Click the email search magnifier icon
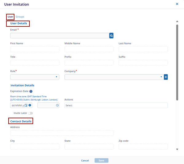This screenshot has height=164, width=184. (111, 36)
